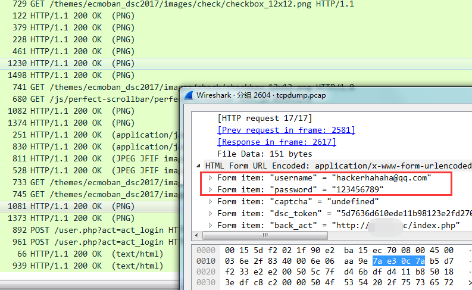Screen dimensions: 472x290
Task: Expand the captcha form item
Action: (211, 202)
